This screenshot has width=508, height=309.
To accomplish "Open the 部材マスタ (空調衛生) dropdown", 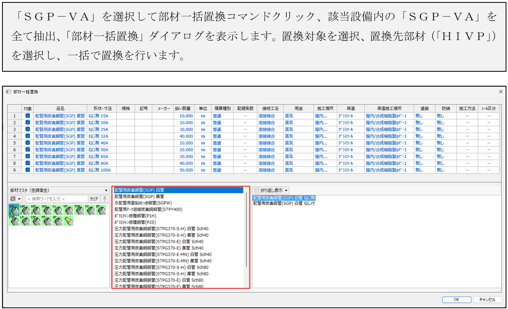I will (59, 190).
